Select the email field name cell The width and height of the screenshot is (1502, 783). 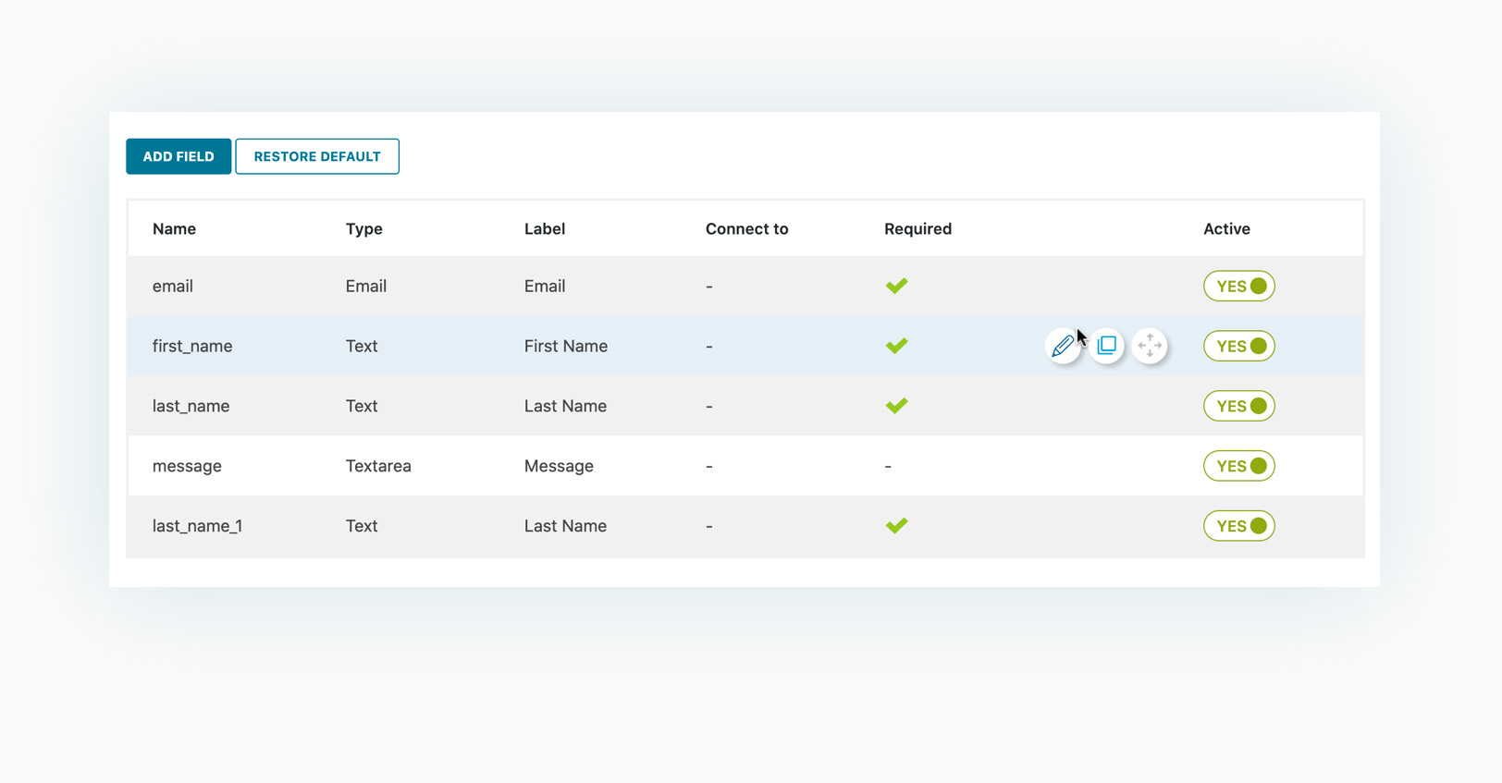173,287
